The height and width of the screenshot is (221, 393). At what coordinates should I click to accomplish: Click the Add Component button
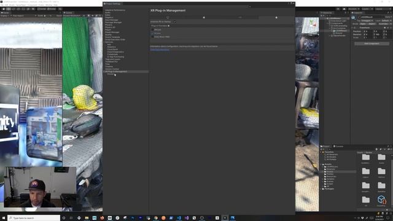(372, 44)
